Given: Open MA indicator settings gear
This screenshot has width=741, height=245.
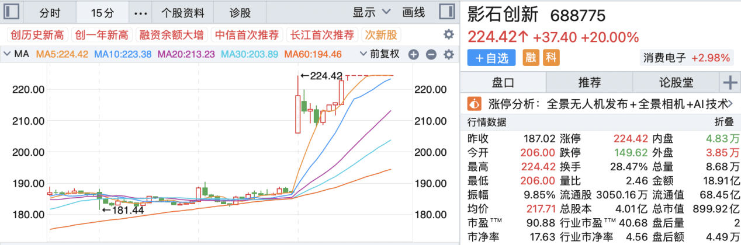Looking at the screenshot, I should pyautogui.click(x=448, y=54).
